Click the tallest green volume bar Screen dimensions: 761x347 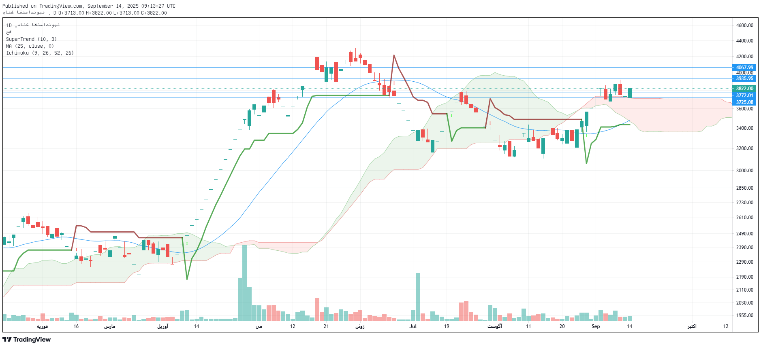244,283
